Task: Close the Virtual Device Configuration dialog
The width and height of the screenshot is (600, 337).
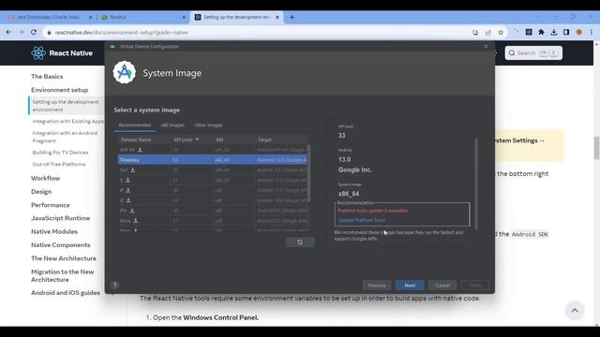Action: coord(486,46)
